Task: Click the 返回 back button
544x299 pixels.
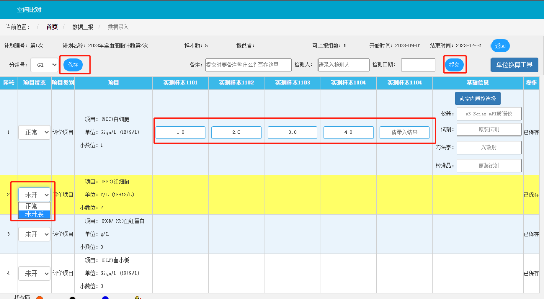Action: click(500, 46)
